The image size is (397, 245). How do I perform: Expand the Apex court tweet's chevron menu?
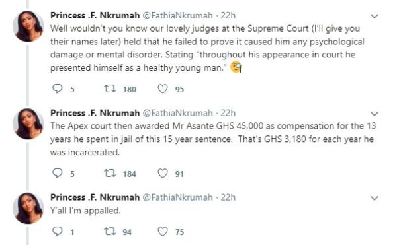click(x=375, y=114)
